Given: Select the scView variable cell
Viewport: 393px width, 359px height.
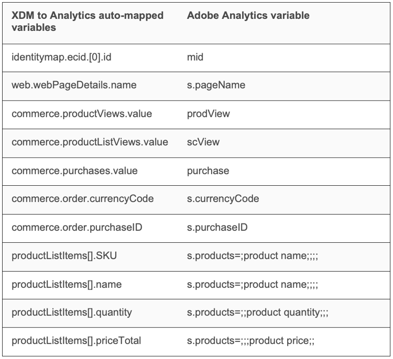Looking at the screenshot, I should (x=203, y=142).
